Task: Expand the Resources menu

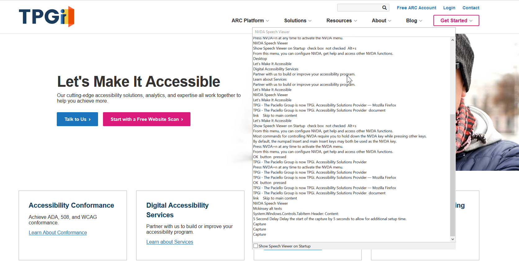Action: click(342, 20)
